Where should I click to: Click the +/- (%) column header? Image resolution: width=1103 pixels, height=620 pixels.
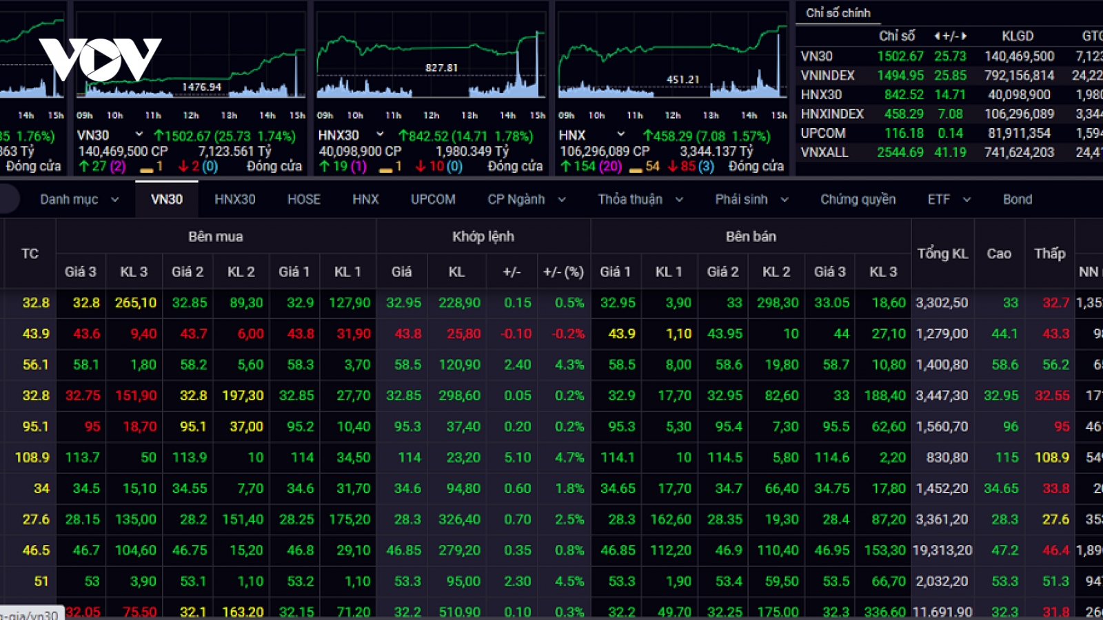[563, 272]
